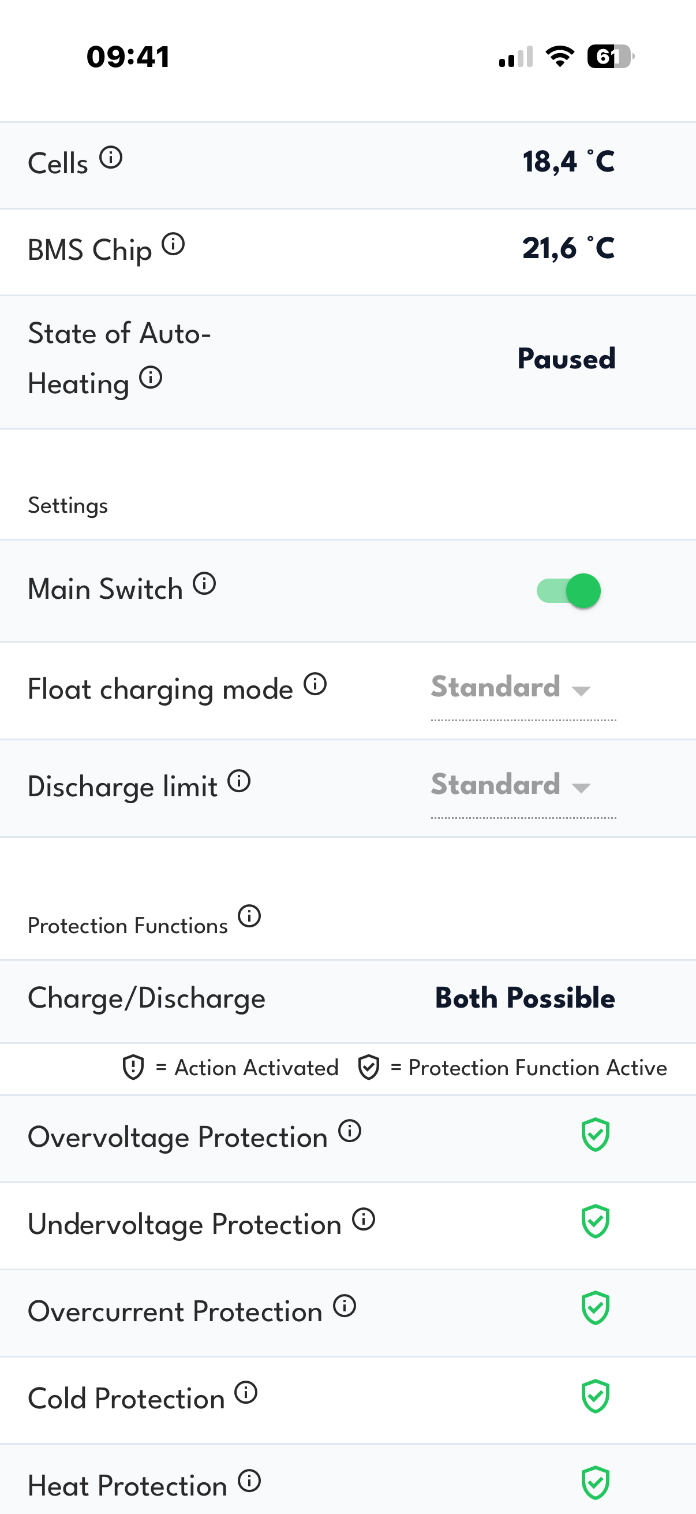Tap the Overcurrent Protection info icon
Viewport: 696px width, 1514px height.
point(345,1306)
